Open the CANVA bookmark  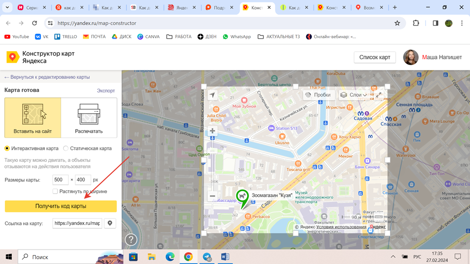(149, 37)
